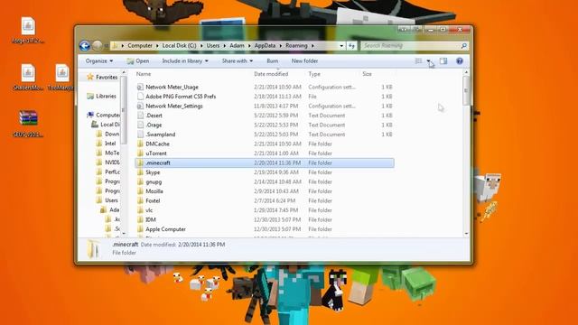The height and width of the screenshot is (325, 578).
Task: Open the Share with dropdown
Action: (x=237, y=61)
